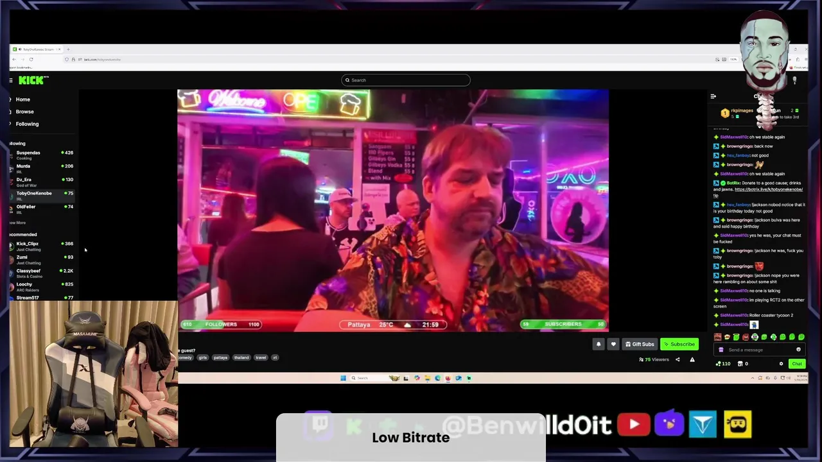
Task: Select the thailand tag
Action: (x=241, y=357)
